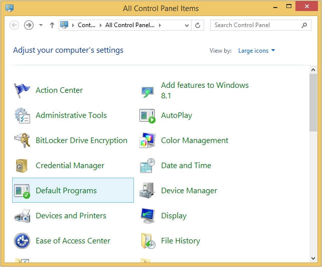Click the Cont... breadcrumb segment
Image resolution: width=322 pixels, height=267 pixels.
point(86,25)
